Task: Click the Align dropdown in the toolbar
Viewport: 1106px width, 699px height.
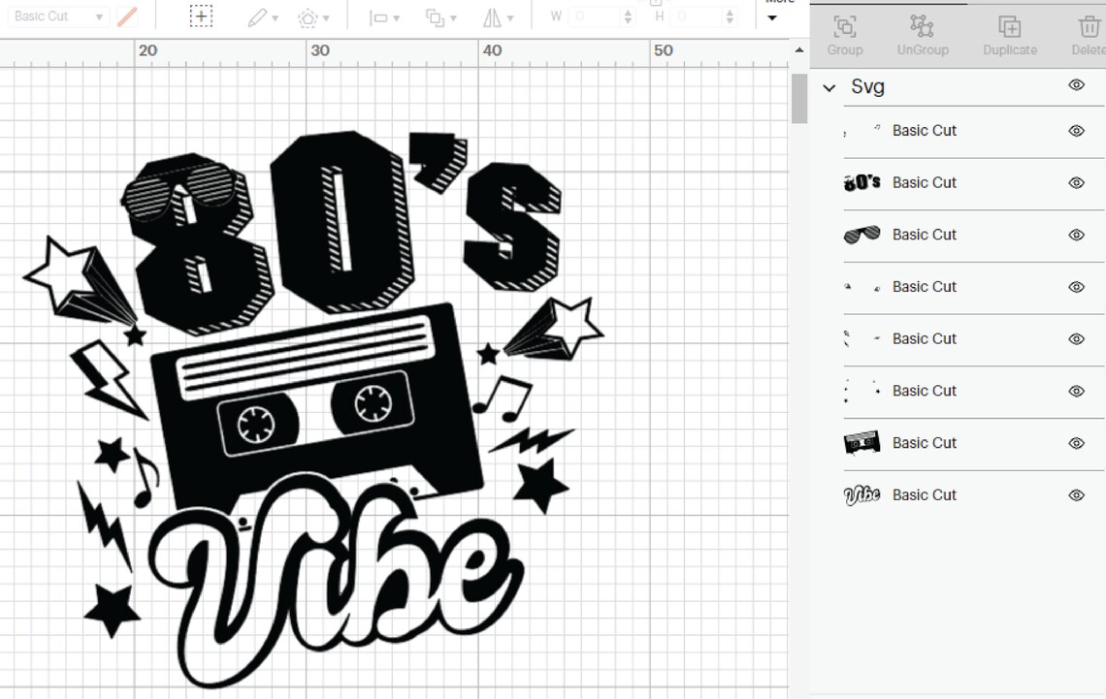Action: (381, 16)
